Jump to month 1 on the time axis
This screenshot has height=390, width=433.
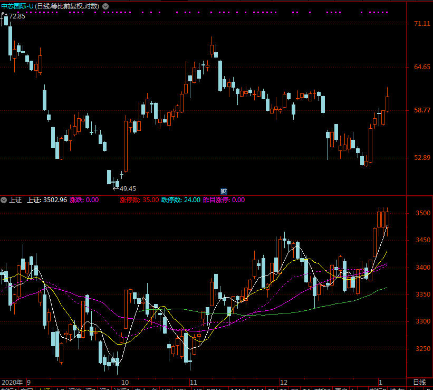click(x=380, y=383)
